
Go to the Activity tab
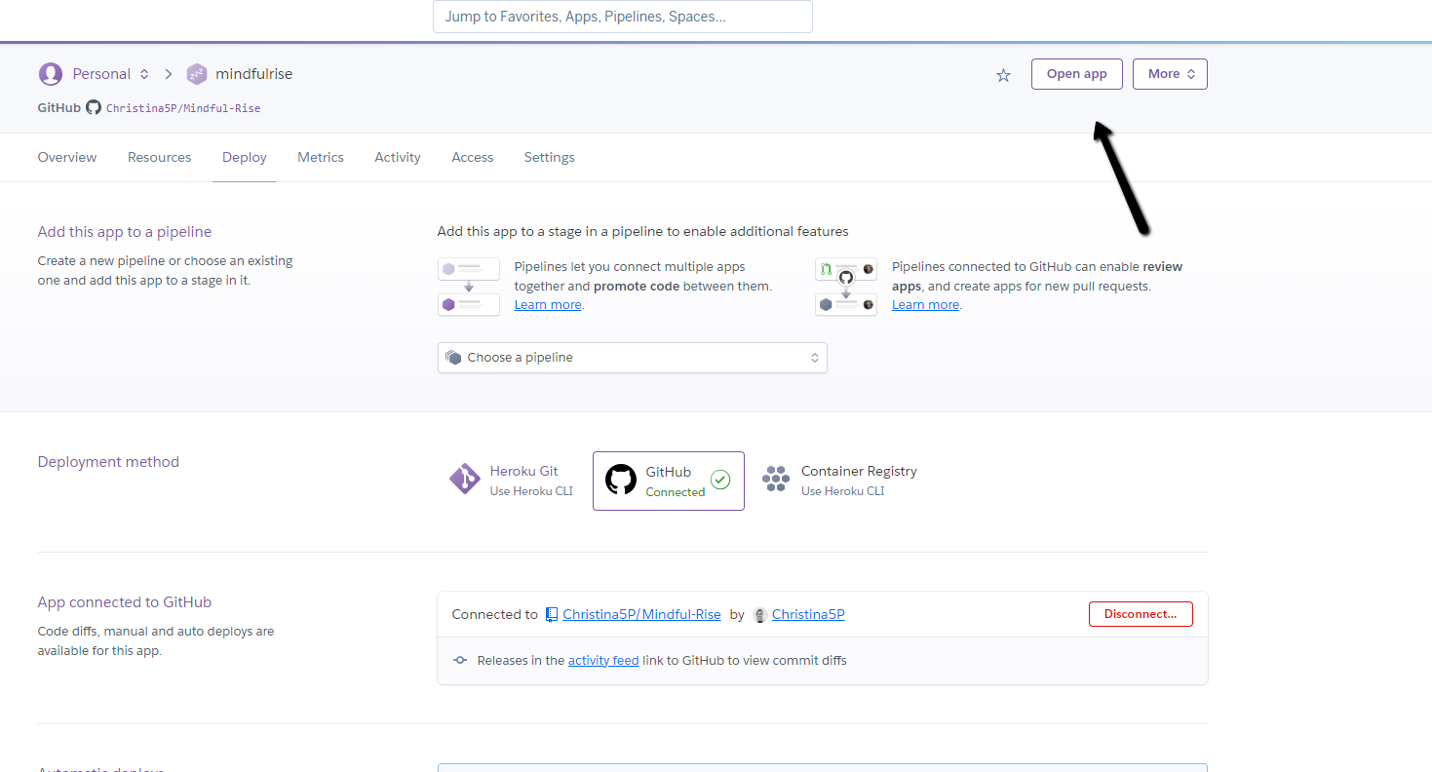(x=398, y=157)
